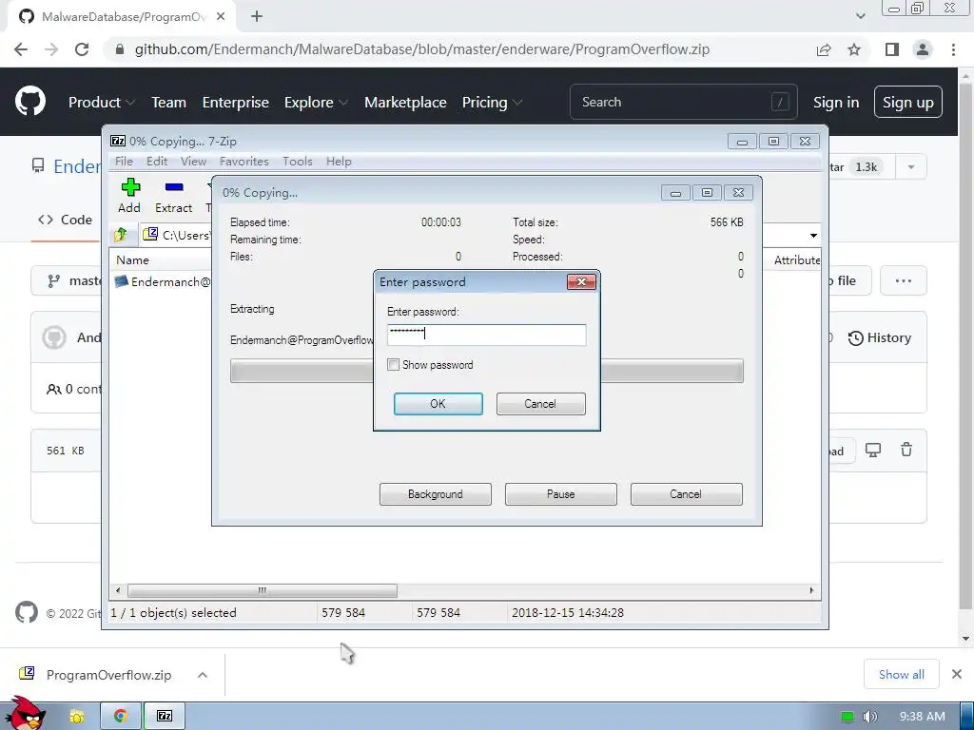Screen dimensions: 974x730
Task: Click the GitHub Search field
Action: click(x=683, y=102)
